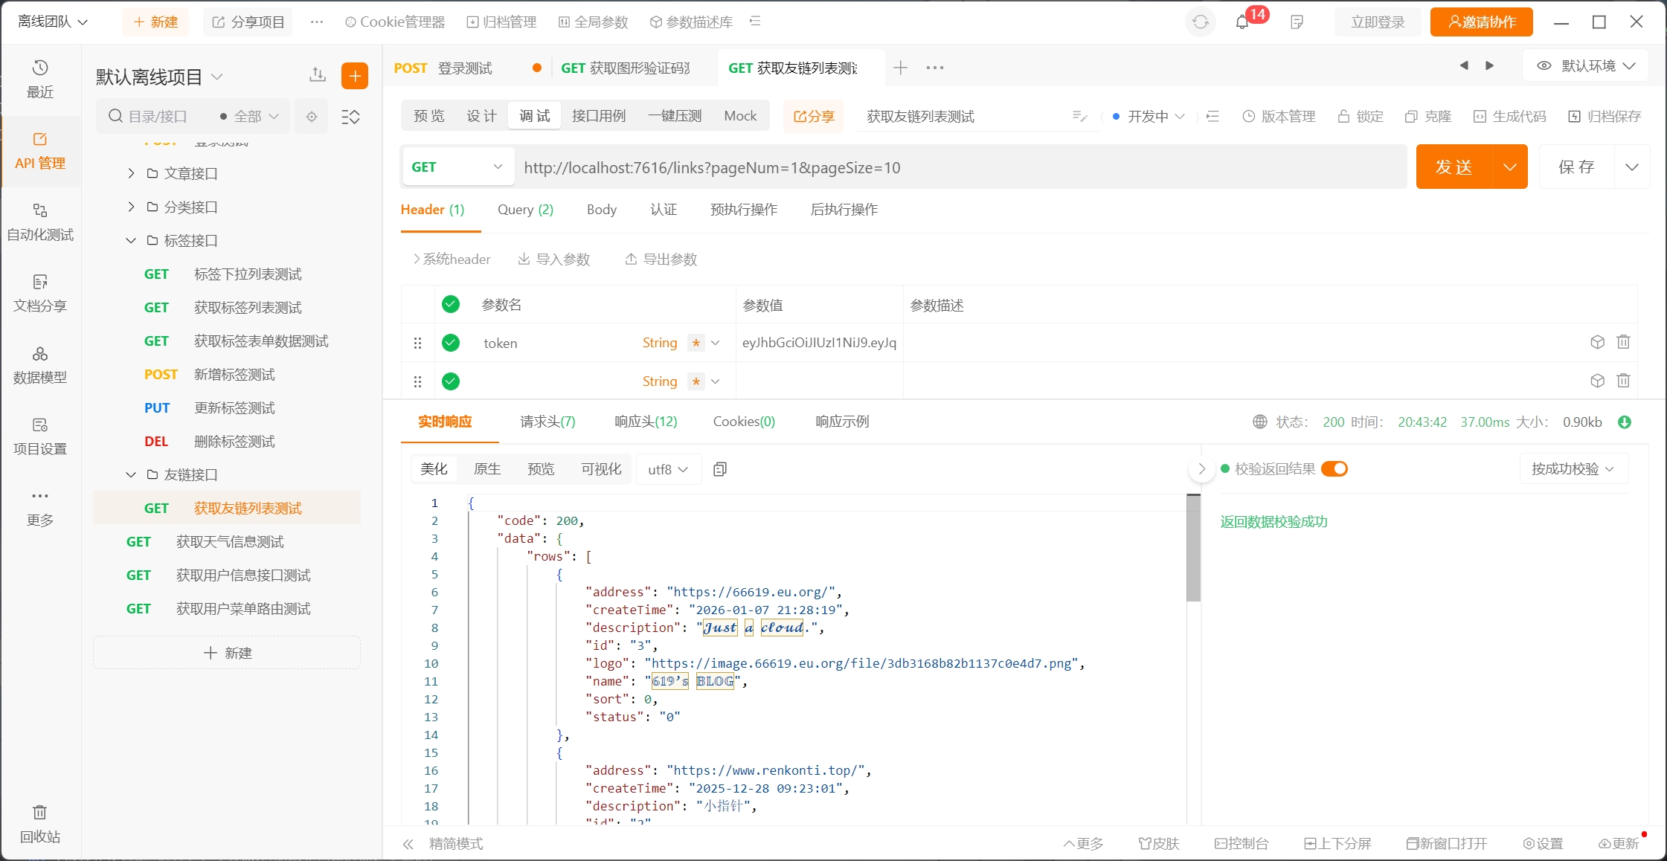Expand the 文章接口 folder
Screen dimensions: 1667x861
pyautogui.click(x=132, y=173)
